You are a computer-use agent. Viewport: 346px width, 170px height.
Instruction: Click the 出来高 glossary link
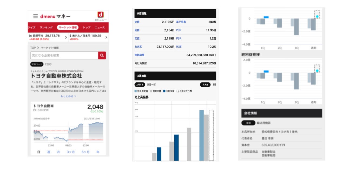[x=138, y=47]
